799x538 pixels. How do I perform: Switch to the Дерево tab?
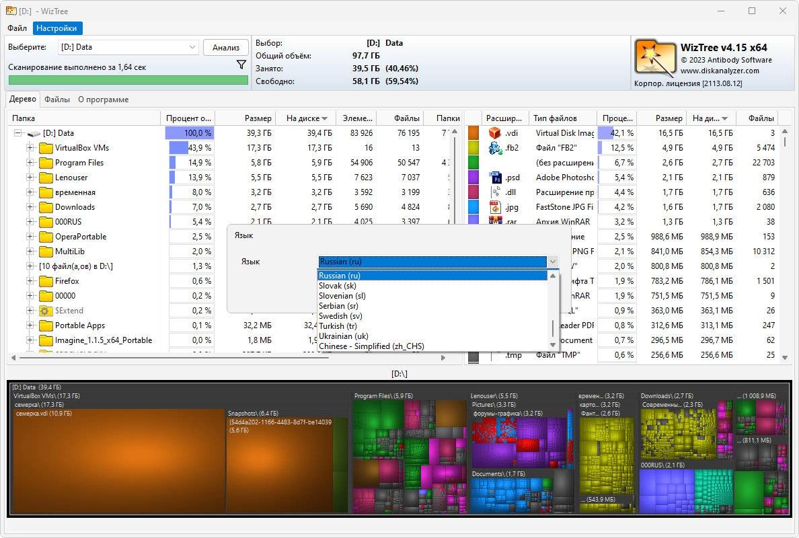coord(23,99)
